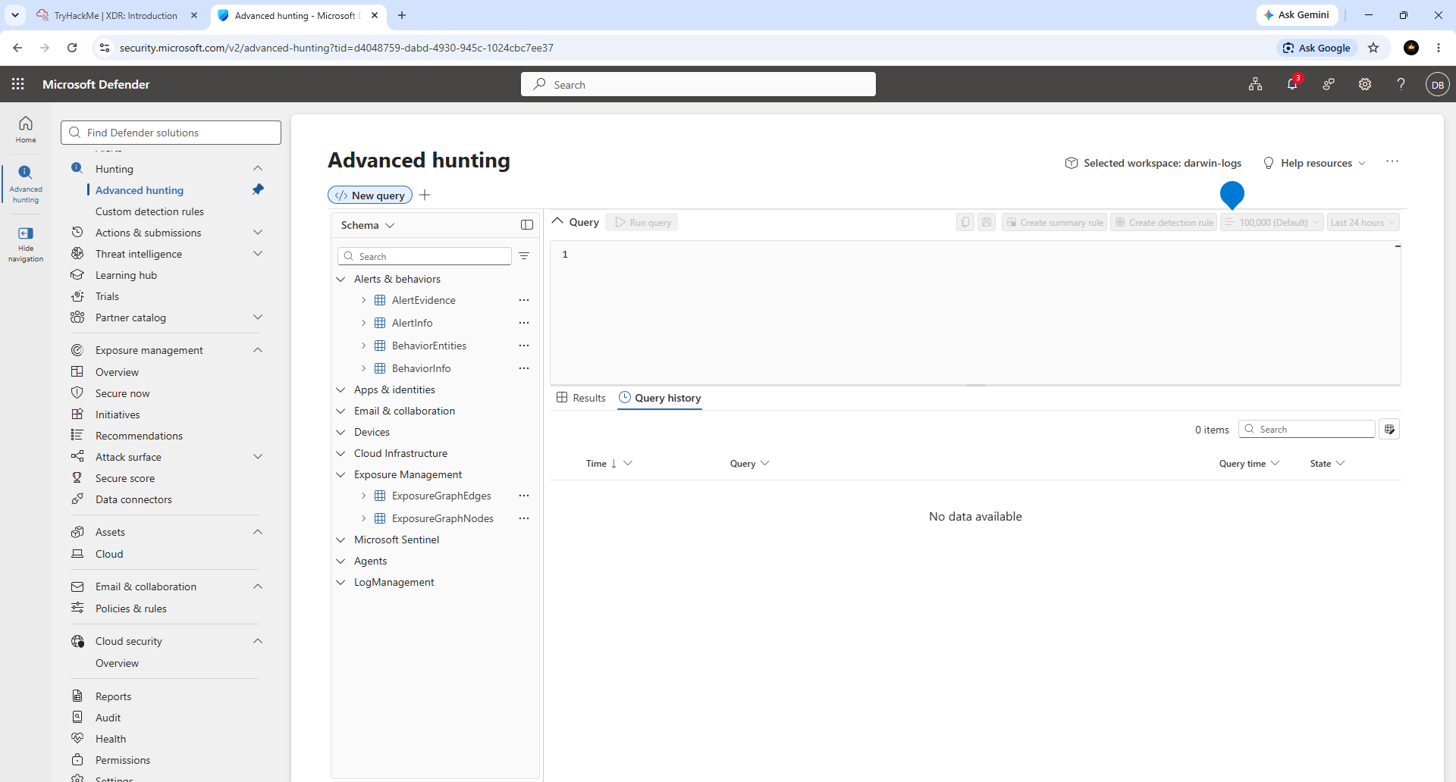The width and height of the screenshot is (1456, 782).
Task: Expand Threat intelligence navigation section
Action: [258, 253]
